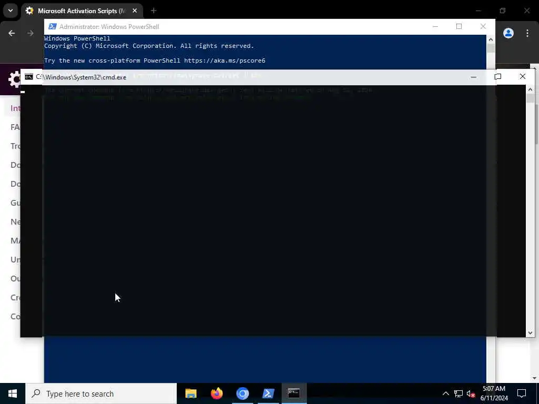
Task: Select the Microsoft Activation Scripts tab
Action: [x=83, y=11]
